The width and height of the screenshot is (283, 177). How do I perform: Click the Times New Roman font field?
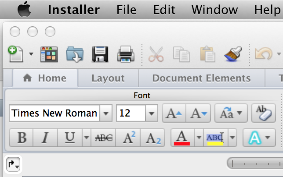click(x=54, y=113)
